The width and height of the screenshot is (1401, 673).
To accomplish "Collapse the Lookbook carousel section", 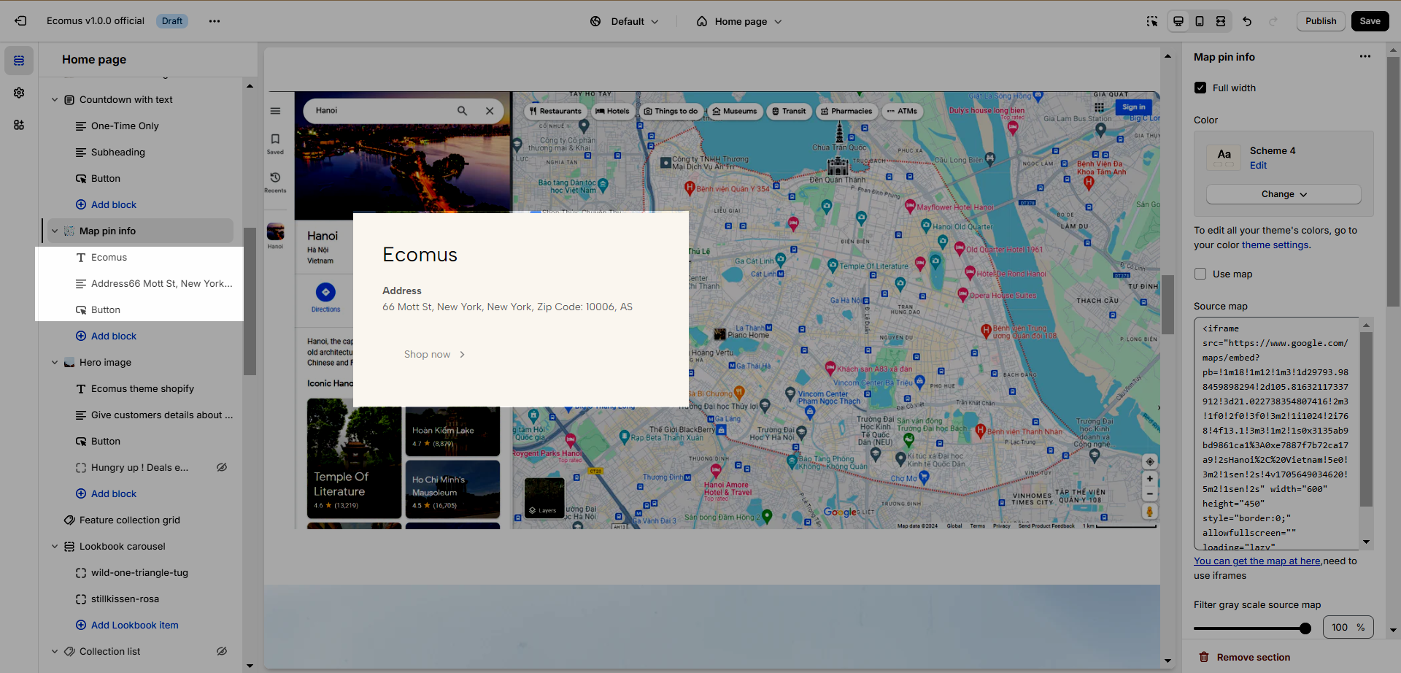I will coord(55,546).
